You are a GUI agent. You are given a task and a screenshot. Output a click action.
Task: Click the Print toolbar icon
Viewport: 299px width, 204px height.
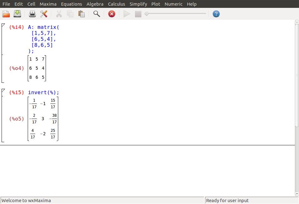(32, 14)
